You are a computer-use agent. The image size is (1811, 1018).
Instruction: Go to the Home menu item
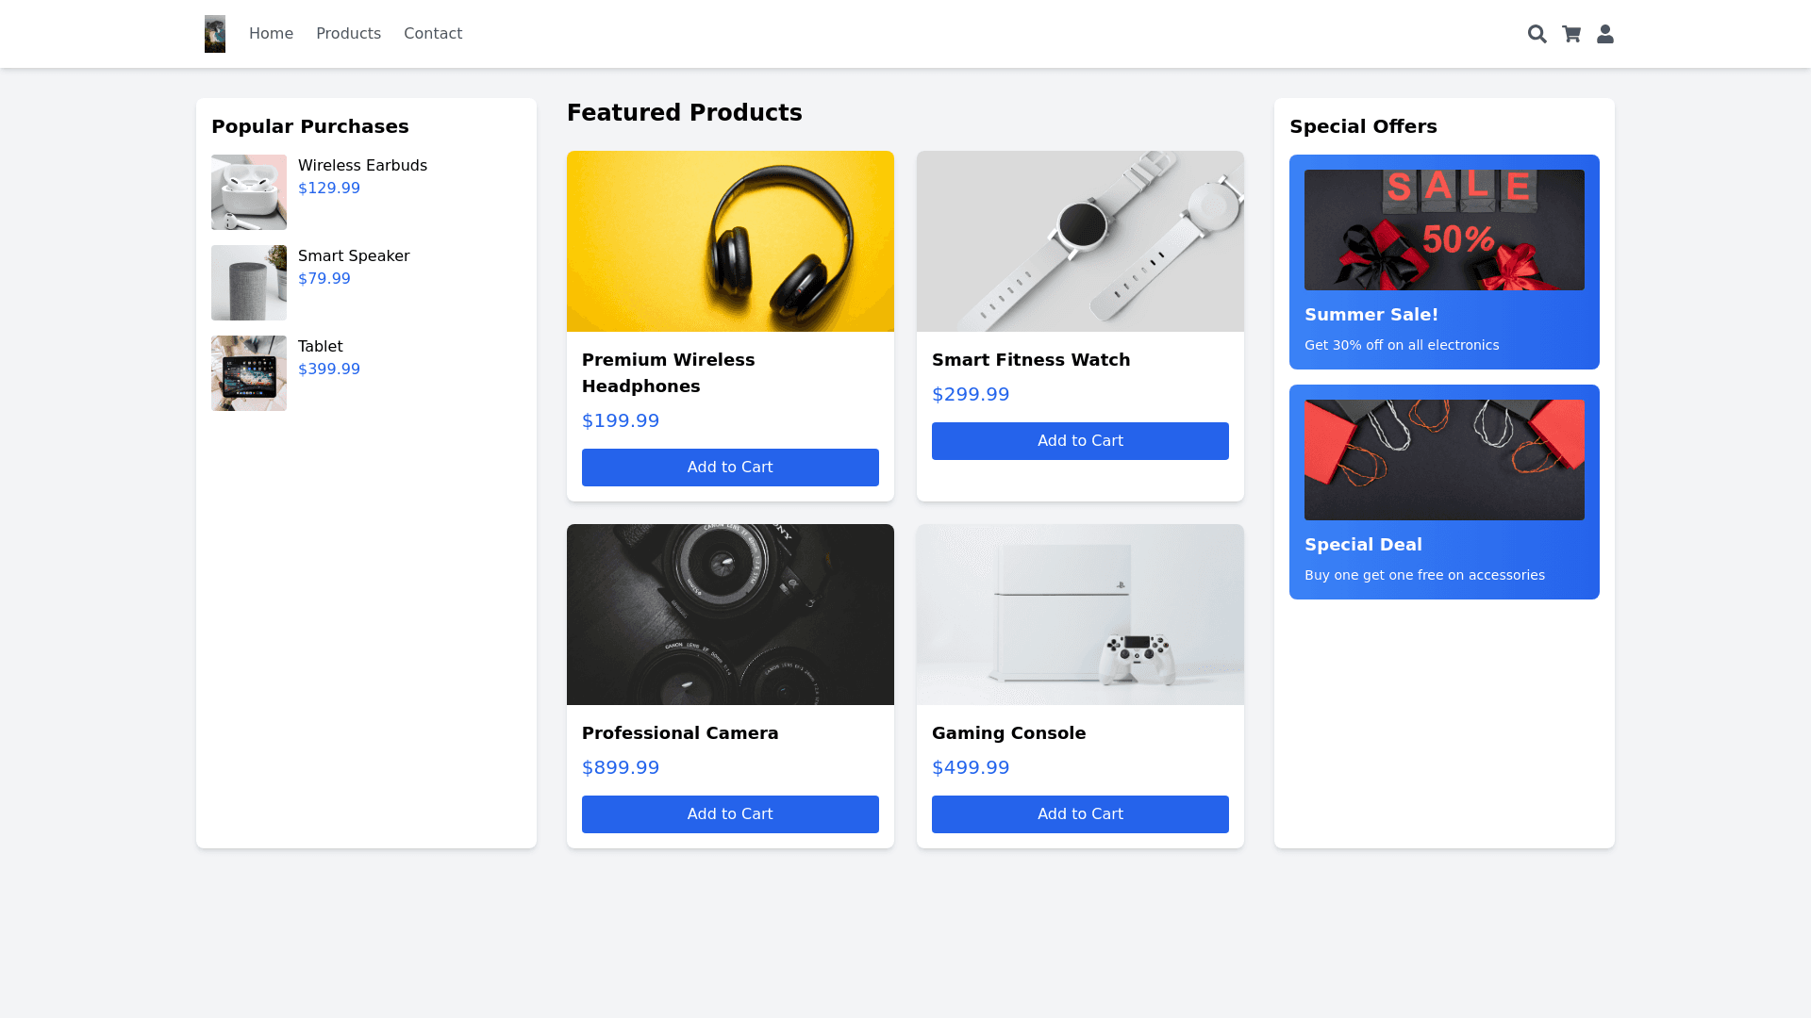coord(271,34)
